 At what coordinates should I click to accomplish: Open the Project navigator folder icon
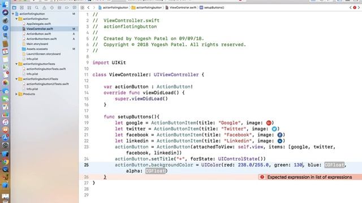pyautogui.click(x=14, y=7)
